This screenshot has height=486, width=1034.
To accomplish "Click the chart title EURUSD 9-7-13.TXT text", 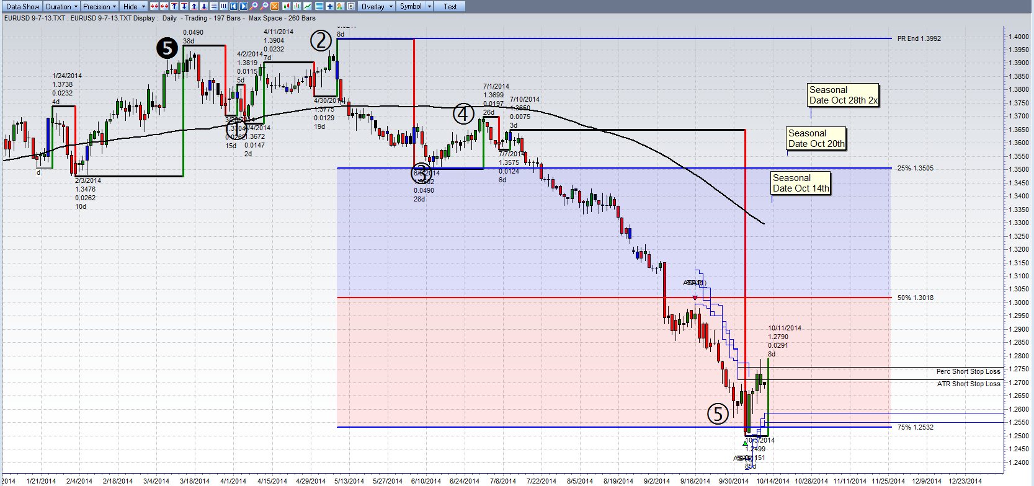I will pyautogui.click(x=35, y=18).
